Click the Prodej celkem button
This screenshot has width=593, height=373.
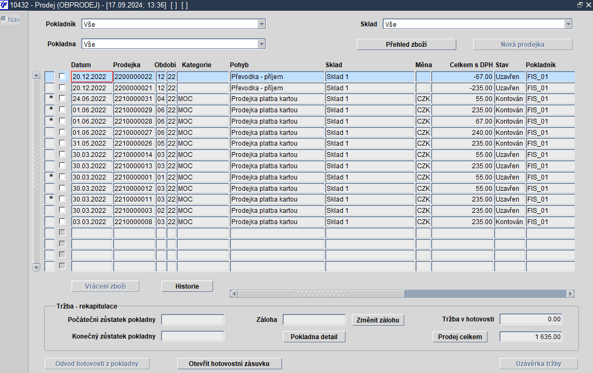pos(460,336)
